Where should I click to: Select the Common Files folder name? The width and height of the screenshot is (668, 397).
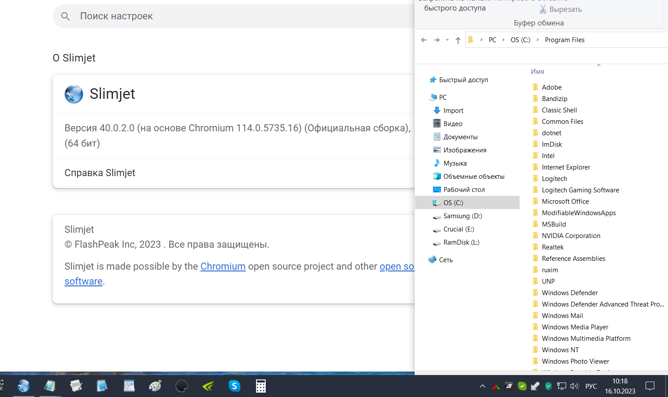click(563, 122)
